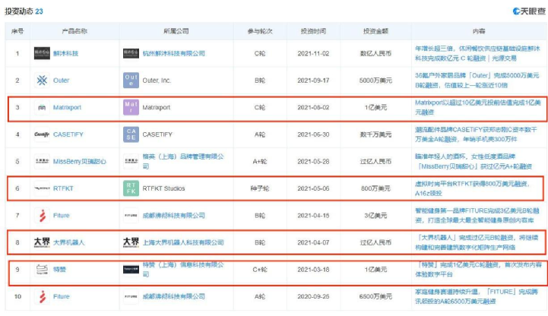The image size is (548, 316).
Task: Click the date cell 2021-11-02
Action: (x=313, y=53)
